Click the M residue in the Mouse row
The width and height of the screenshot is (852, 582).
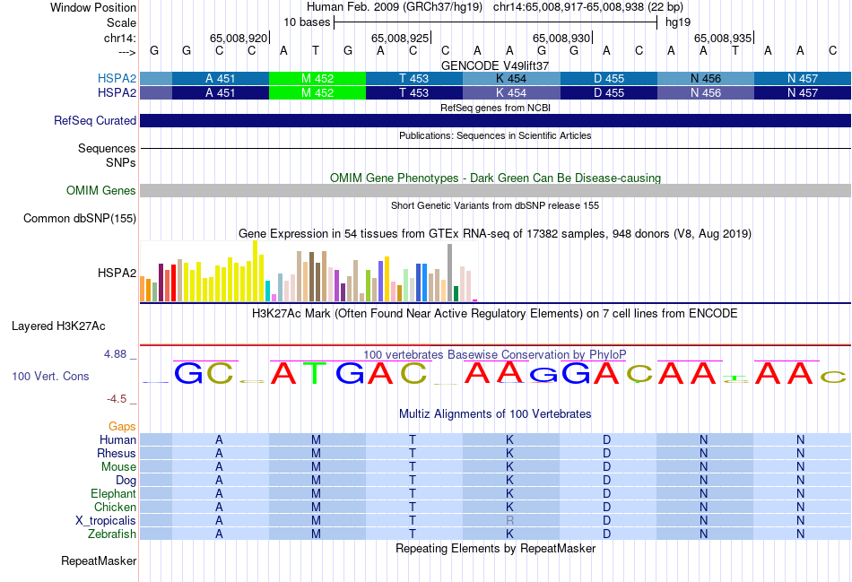[316, 467]
